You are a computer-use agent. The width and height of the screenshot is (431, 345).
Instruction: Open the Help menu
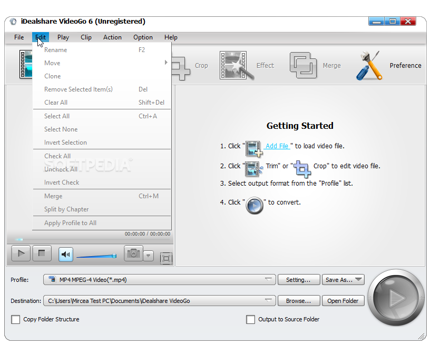click(x=171, y=37)
